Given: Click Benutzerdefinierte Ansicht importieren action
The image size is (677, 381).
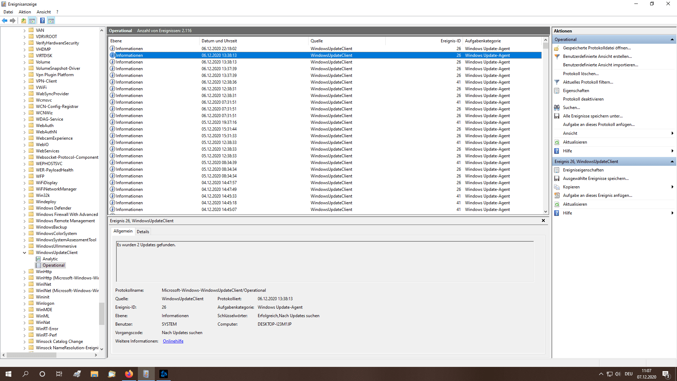Looking at the screenshot, I should pos(600,65).
